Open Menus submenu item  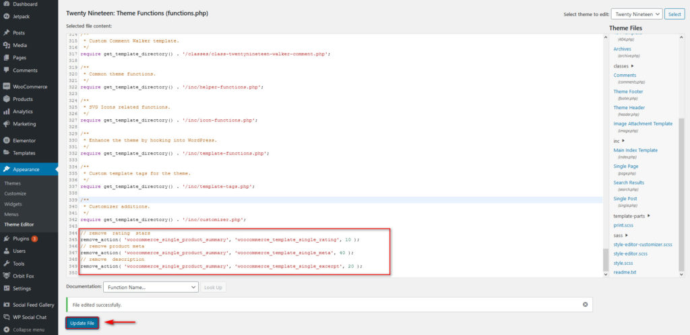[11, 214]
